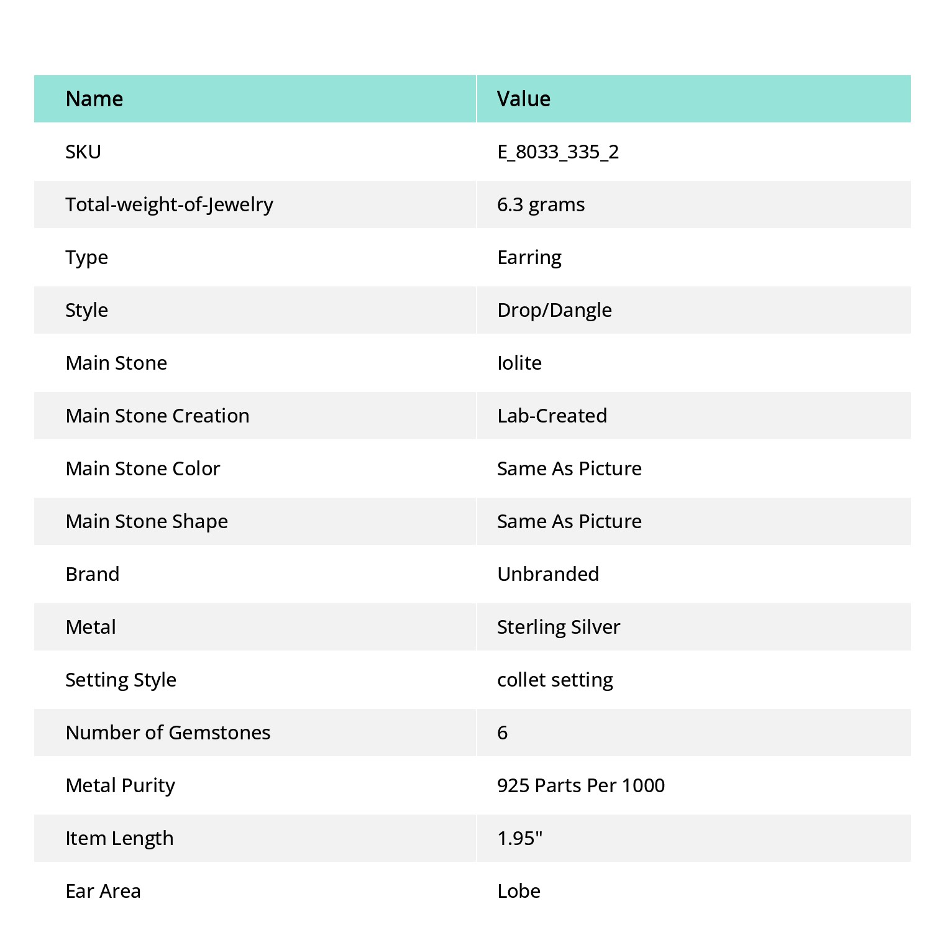Select the SKU value E_8033_335_2

(558, 152)
